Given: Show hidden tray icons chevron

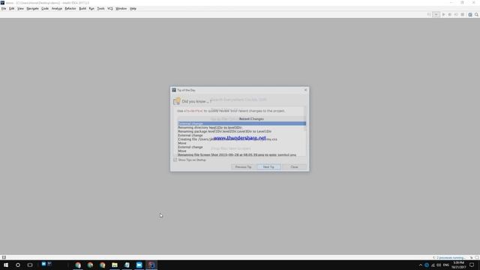Looking at the screenshot, I should (x=420, y=265).
